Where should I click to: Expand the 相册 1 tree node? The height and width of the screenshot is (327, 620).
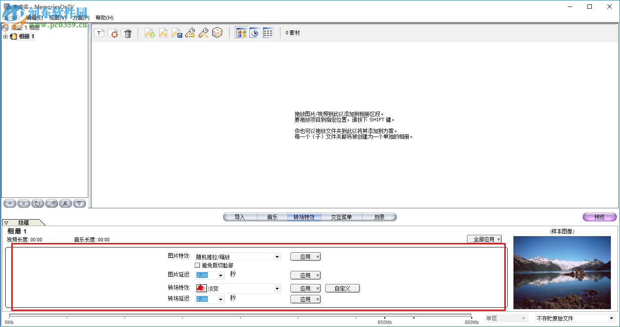click(x=5, y=37)
